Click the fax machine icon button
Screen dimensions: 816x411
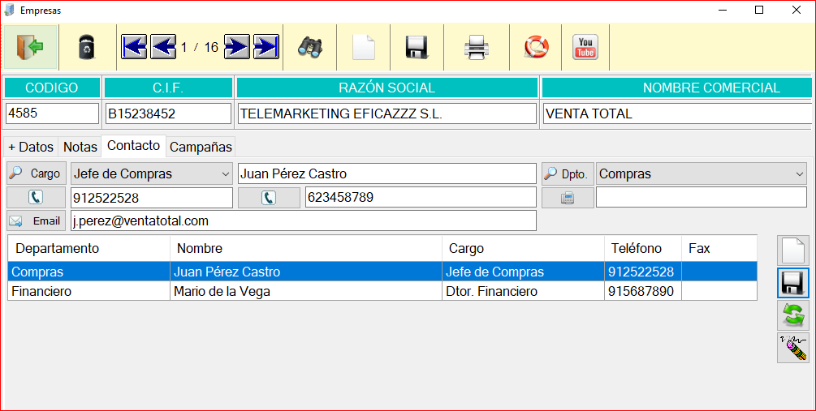click(x=568, y=198)
